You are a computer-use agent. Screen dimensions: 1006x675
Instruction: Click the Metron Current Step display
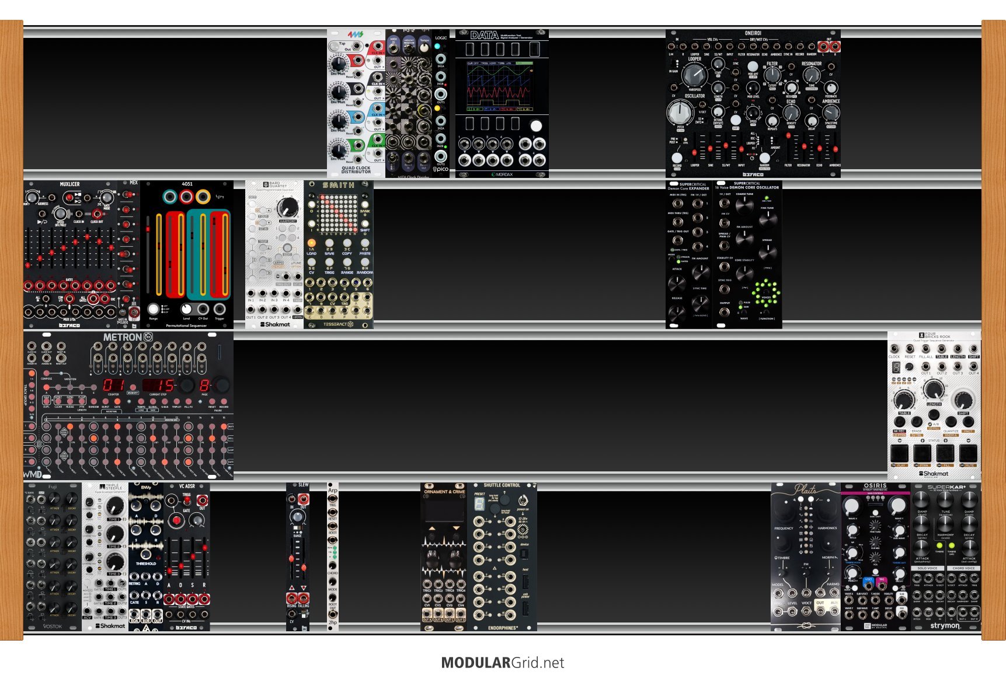(x=158, y=385)
